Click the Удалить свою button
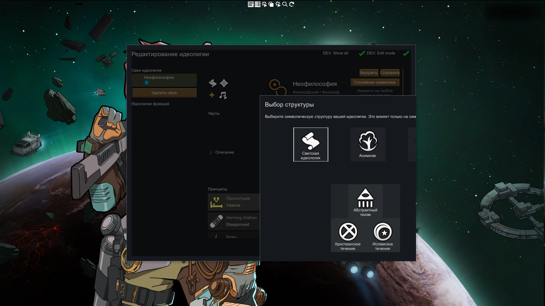This screenshot has height=306, width=545. pyautogui.click(x=164, y=93)
